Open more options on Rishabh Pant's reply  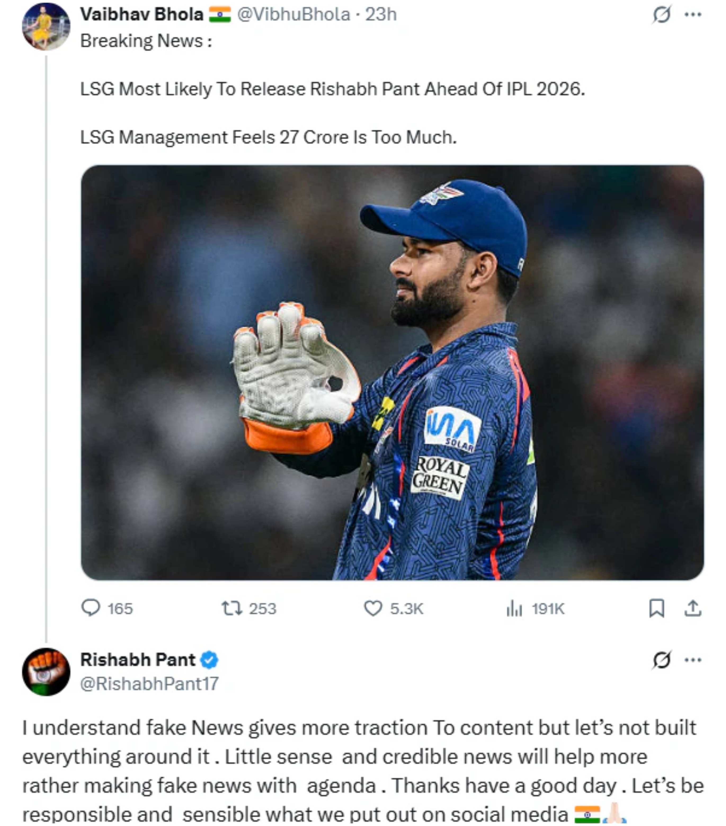[693, 660]
